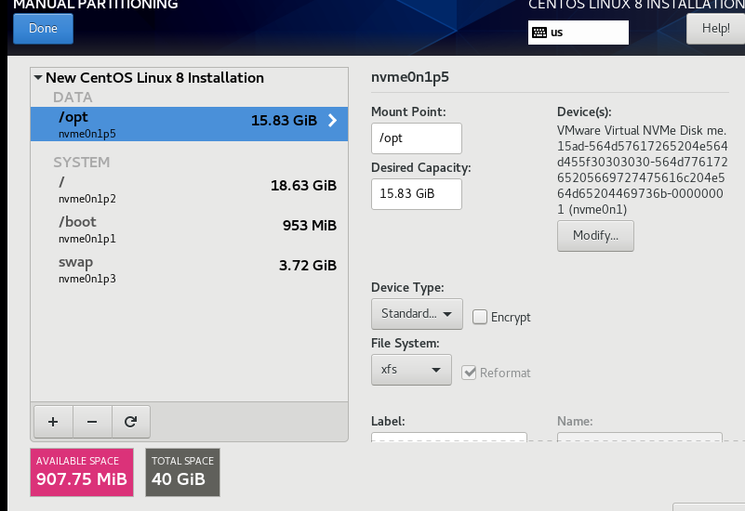Toggle the Encrypt checkbox
This screenshot has height=511, width=745.
pyautogui.click(x=480, y=317)
